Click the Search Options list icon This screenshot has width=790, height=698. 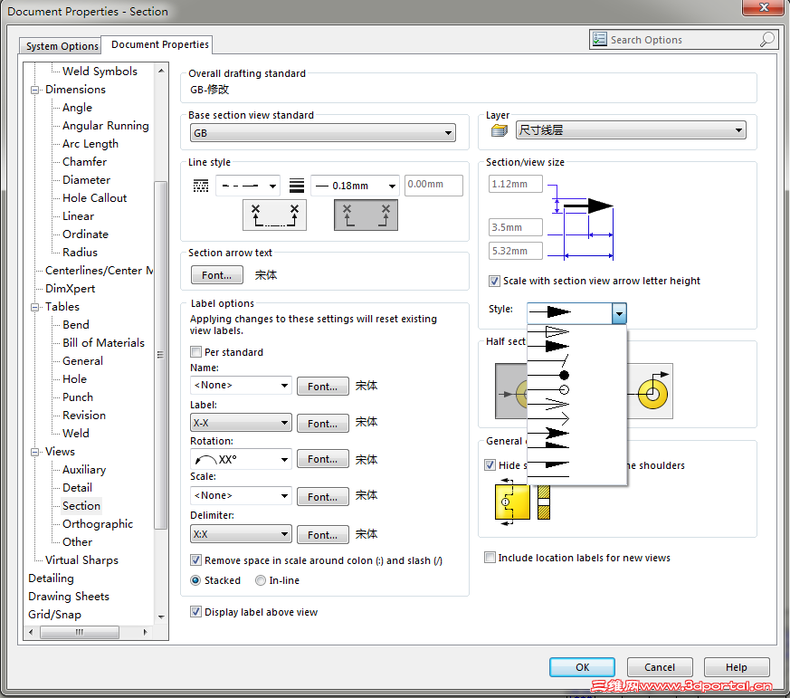(x=600, y=39)
